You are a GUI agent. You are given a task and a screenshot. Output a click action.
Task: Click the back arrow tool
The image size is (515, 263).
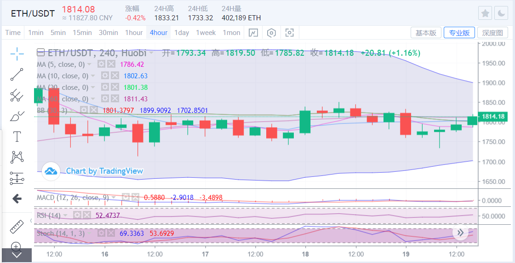pyautogui.click(x=17, y=199)
